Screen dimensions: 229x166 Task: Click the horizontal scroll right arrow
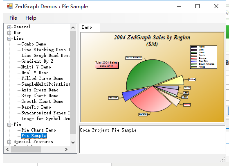pos(66,150)
